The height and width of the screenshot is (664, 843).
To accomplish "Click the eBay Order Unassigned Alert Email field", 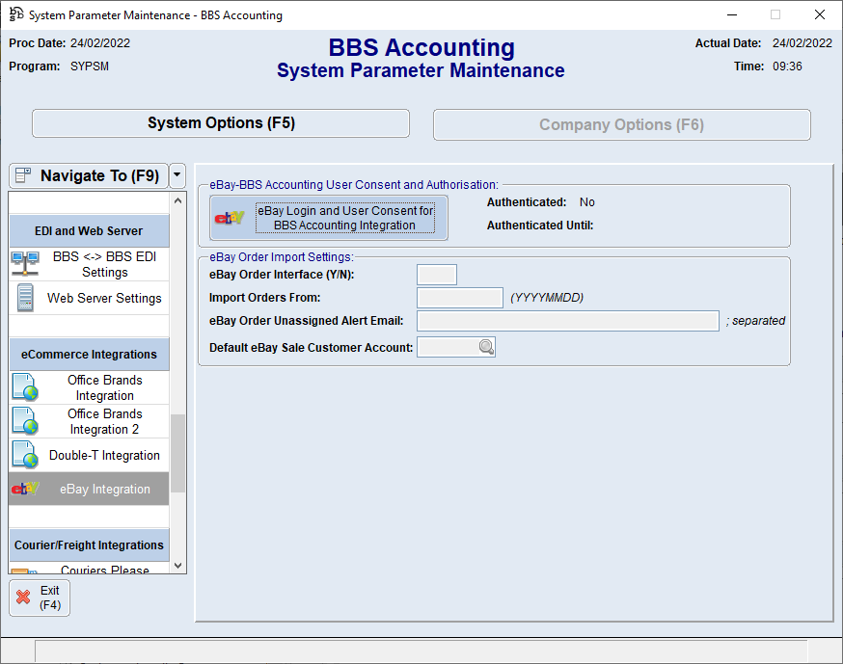I will coord(567,320).
